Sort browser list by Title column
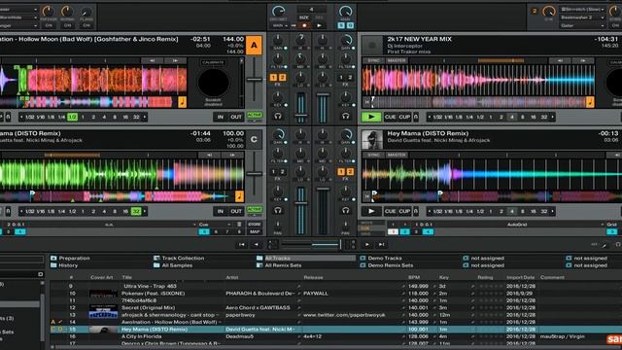The image size is (622, 350). [127, 277]
